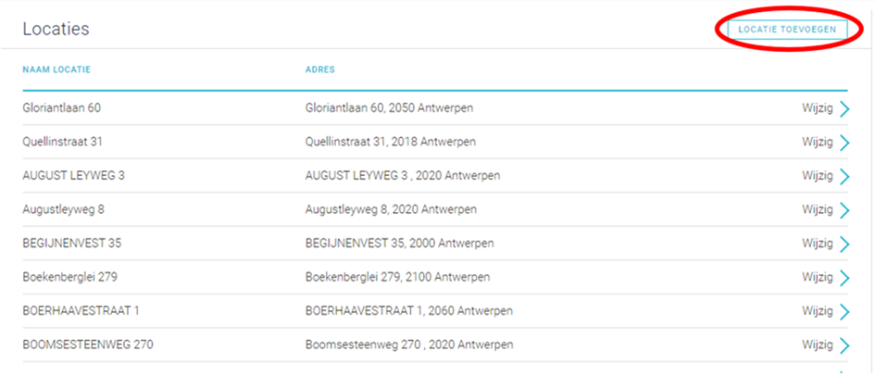Image resolution: width=875 pixels, height=389 pixels.
Task: Click the Locatie Toevoegen button
Action: [787, 30]
